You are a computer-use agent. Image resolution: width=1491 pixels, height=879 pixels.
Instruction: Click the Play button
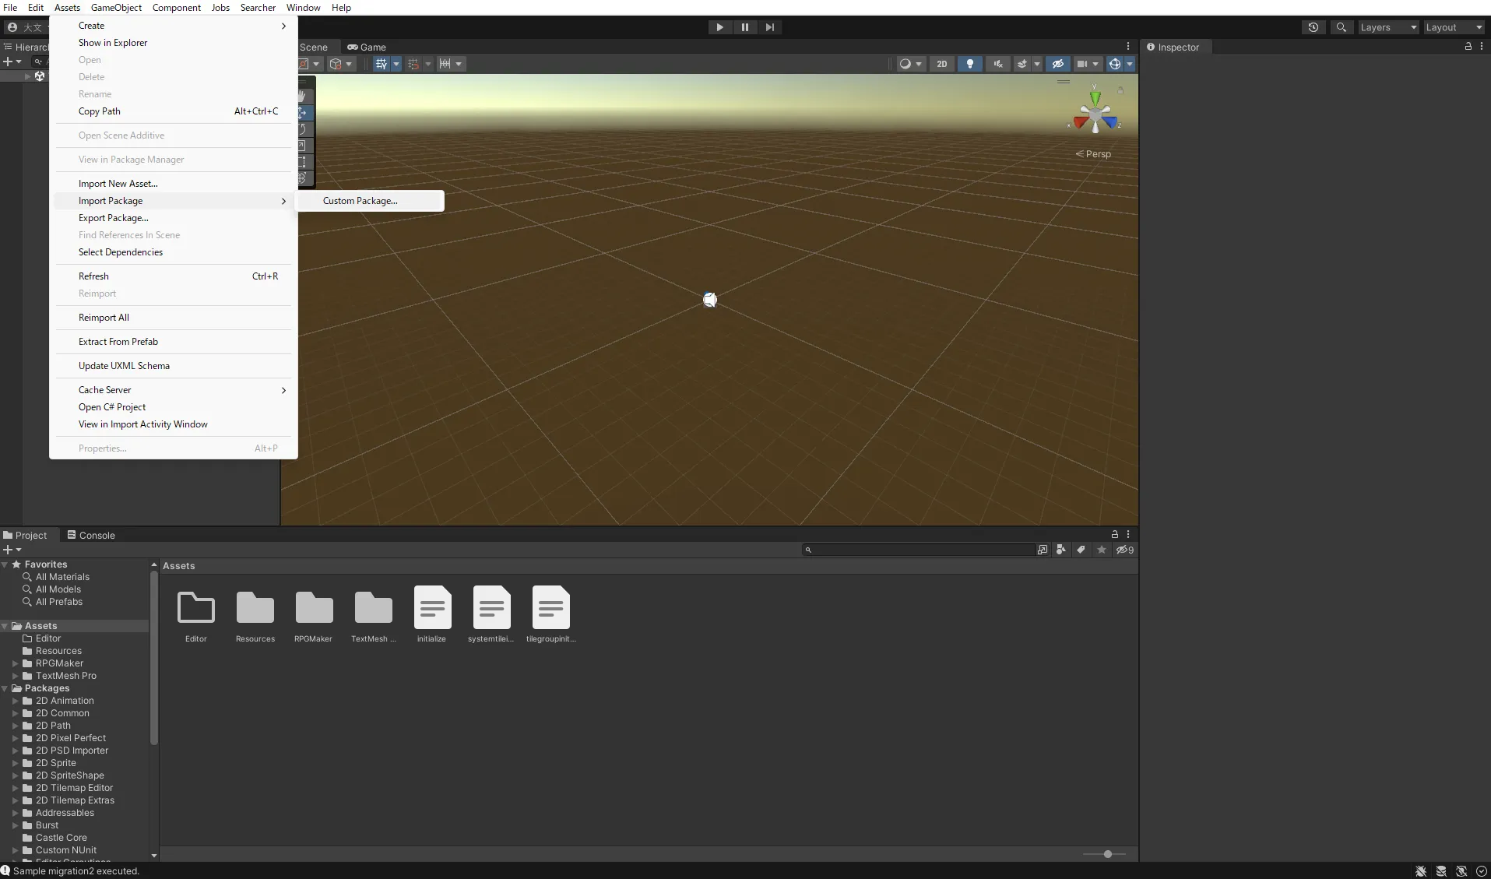[719, 27]
